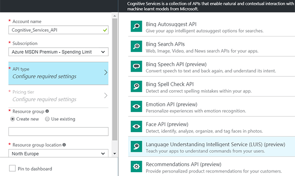Click the form's vertical scrollbar thumb
The width and height of the screenshot is (295, 176).
click(114, 79)
